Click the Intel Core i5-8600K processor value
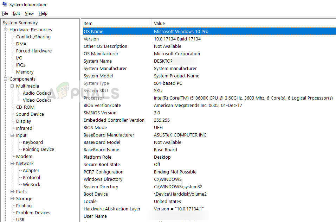The width and height of the screenshot is (336, 222). pos(243,98)
